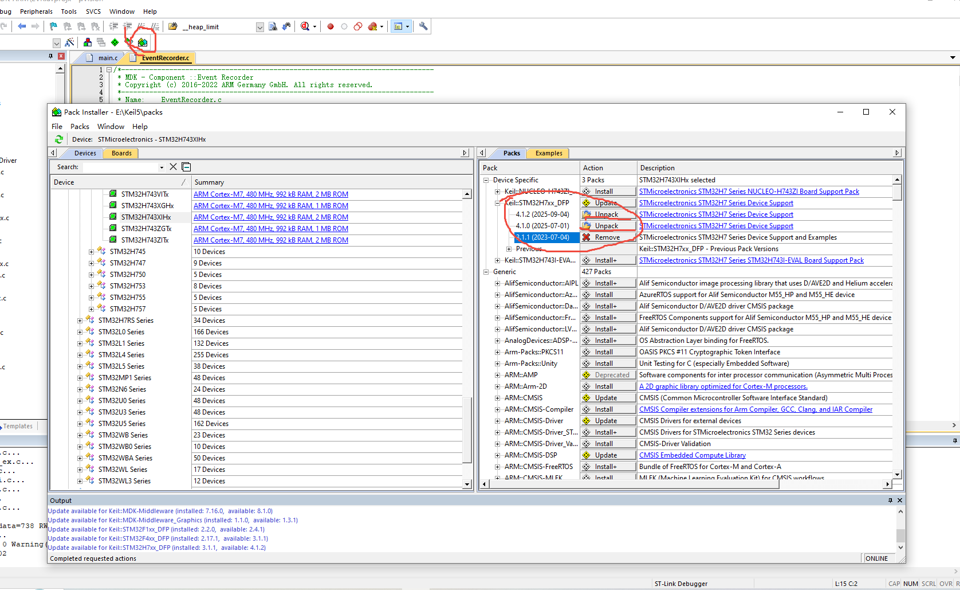Viewport: 960px width, 590px height.
Task: Open the main.c editor tab
Action: coord(103,58)
